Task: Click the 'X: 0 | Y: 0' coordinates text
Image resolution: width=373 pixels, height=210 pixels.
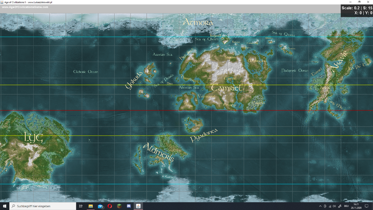Action: pos(363,13)
